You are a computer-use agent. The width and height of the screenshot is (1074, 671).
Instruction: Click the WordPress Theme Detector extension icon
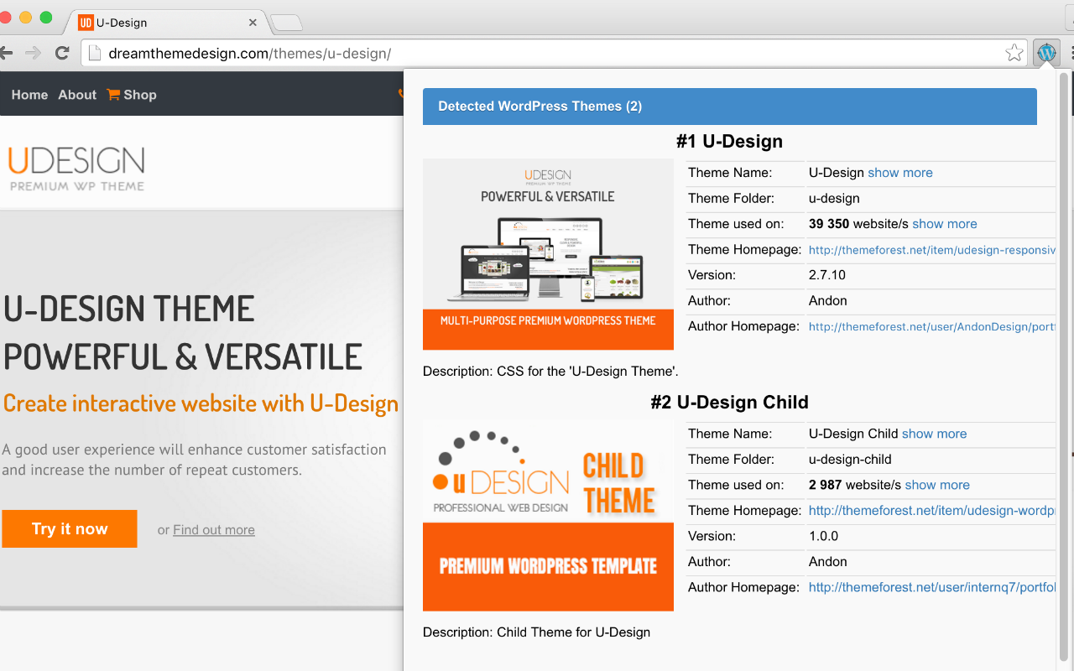pos(1046,52)
